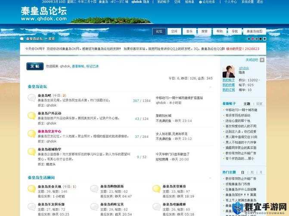Select the last blue theme swatch
Screen dimensions: 289x216
pyautogui.click(x=264, y=39)
